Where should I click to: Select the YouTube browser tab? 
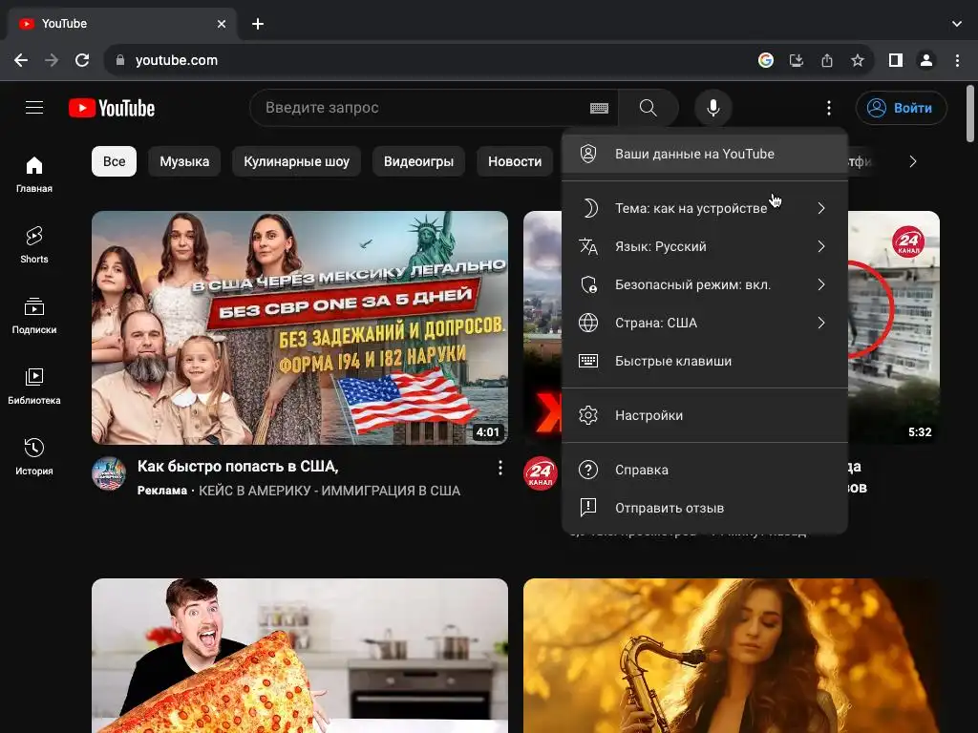[x=122, y=24]
